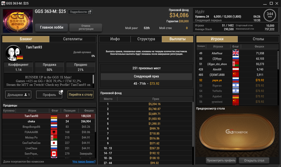The image size is (281, 167).
Task: Open TamTam93's Профиль button
Action: [x=49, y=95]
